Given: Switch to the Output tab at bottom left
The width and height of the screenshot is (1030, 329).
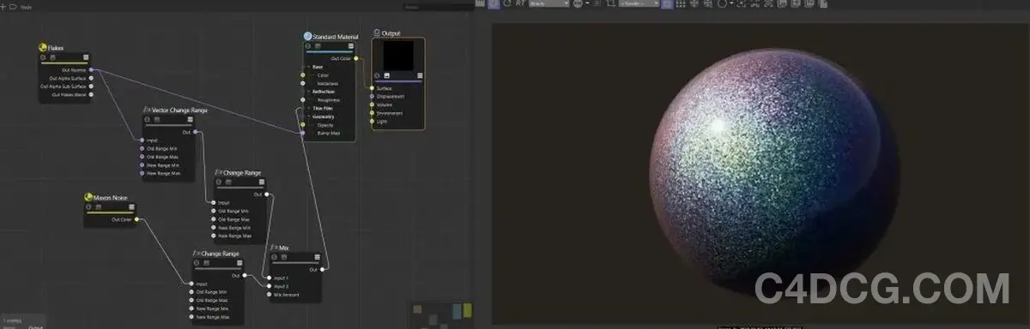Looking at the screenshot, I should 35,326.
